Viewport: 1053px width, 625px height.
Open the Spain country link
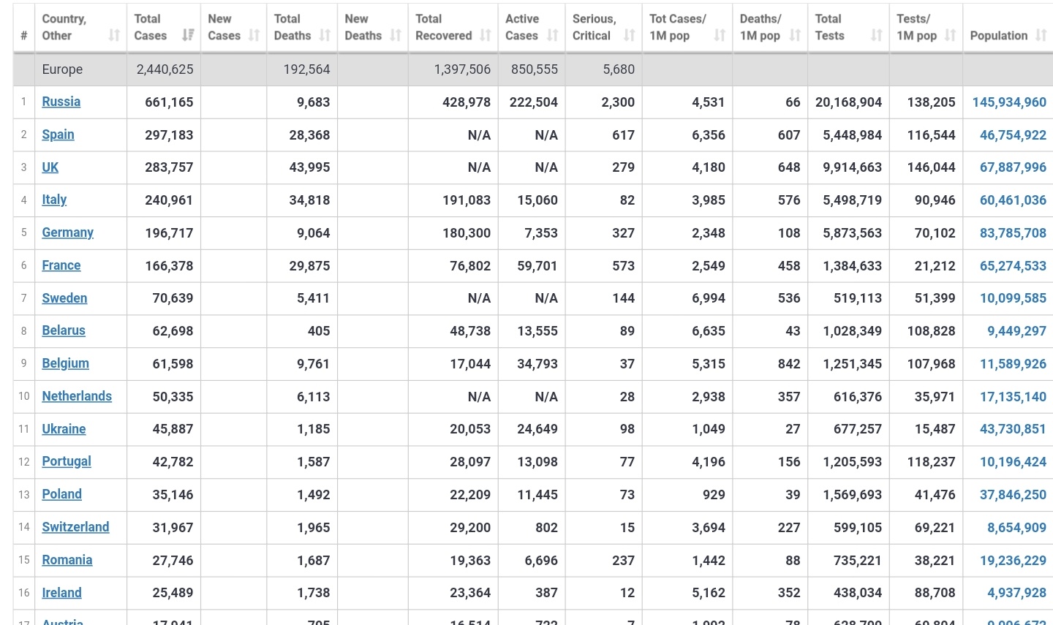[x=58, y=135]
